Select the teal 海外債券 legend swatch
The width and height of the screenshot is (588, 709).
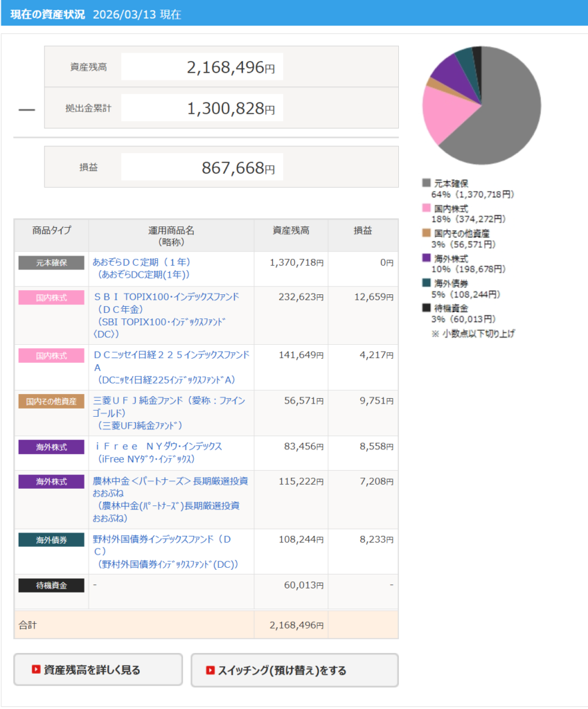coord(426,282)
